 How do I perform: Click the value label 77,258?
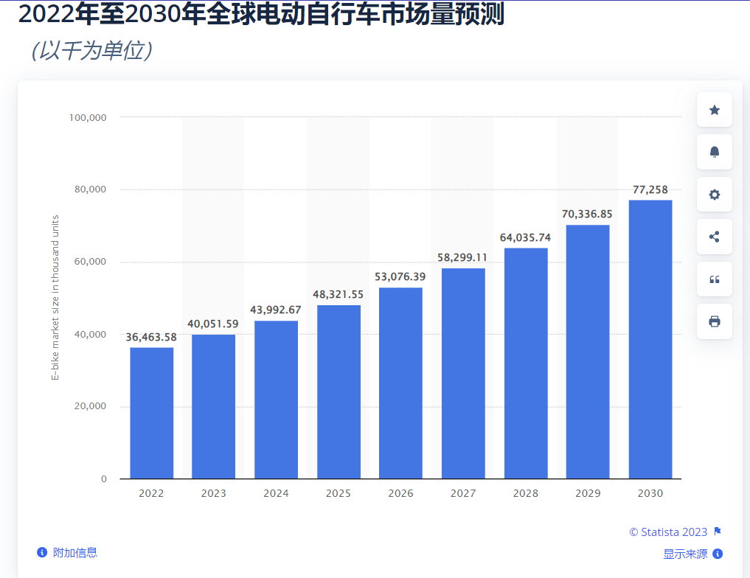[x=650, y=189]
